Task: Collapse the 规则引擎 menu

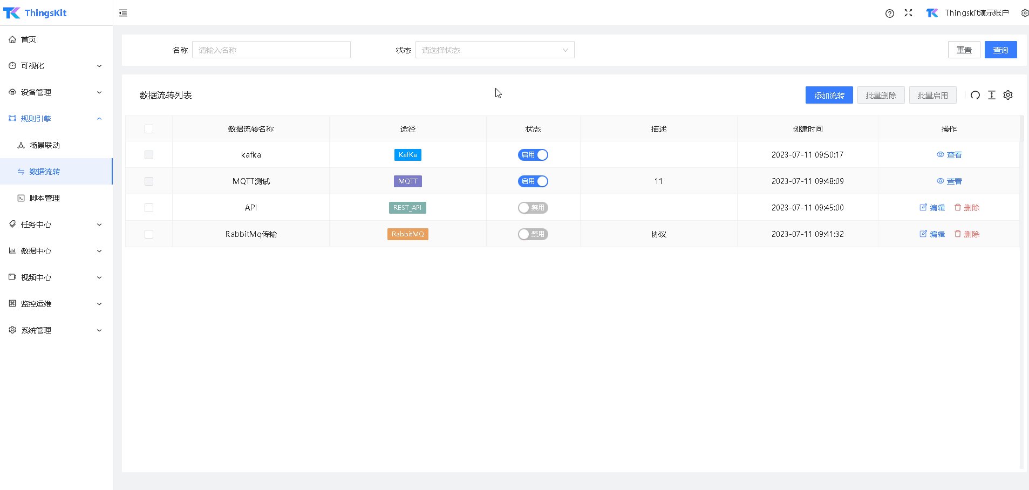Action: click(56, 119)
